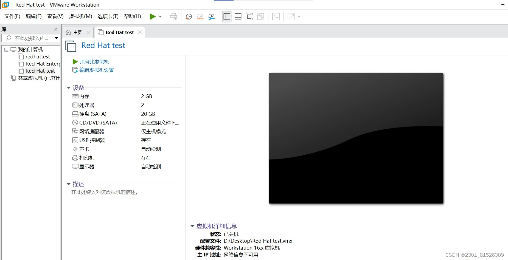Screen dimensions: 508x260
Task: Click the VM icon beside Red Hat test heading
Action: [x=71, y=46]
